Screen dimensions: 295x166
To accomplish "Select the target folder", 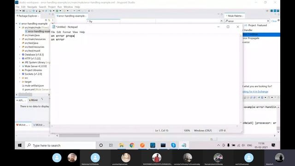I will tap(28, 82).
